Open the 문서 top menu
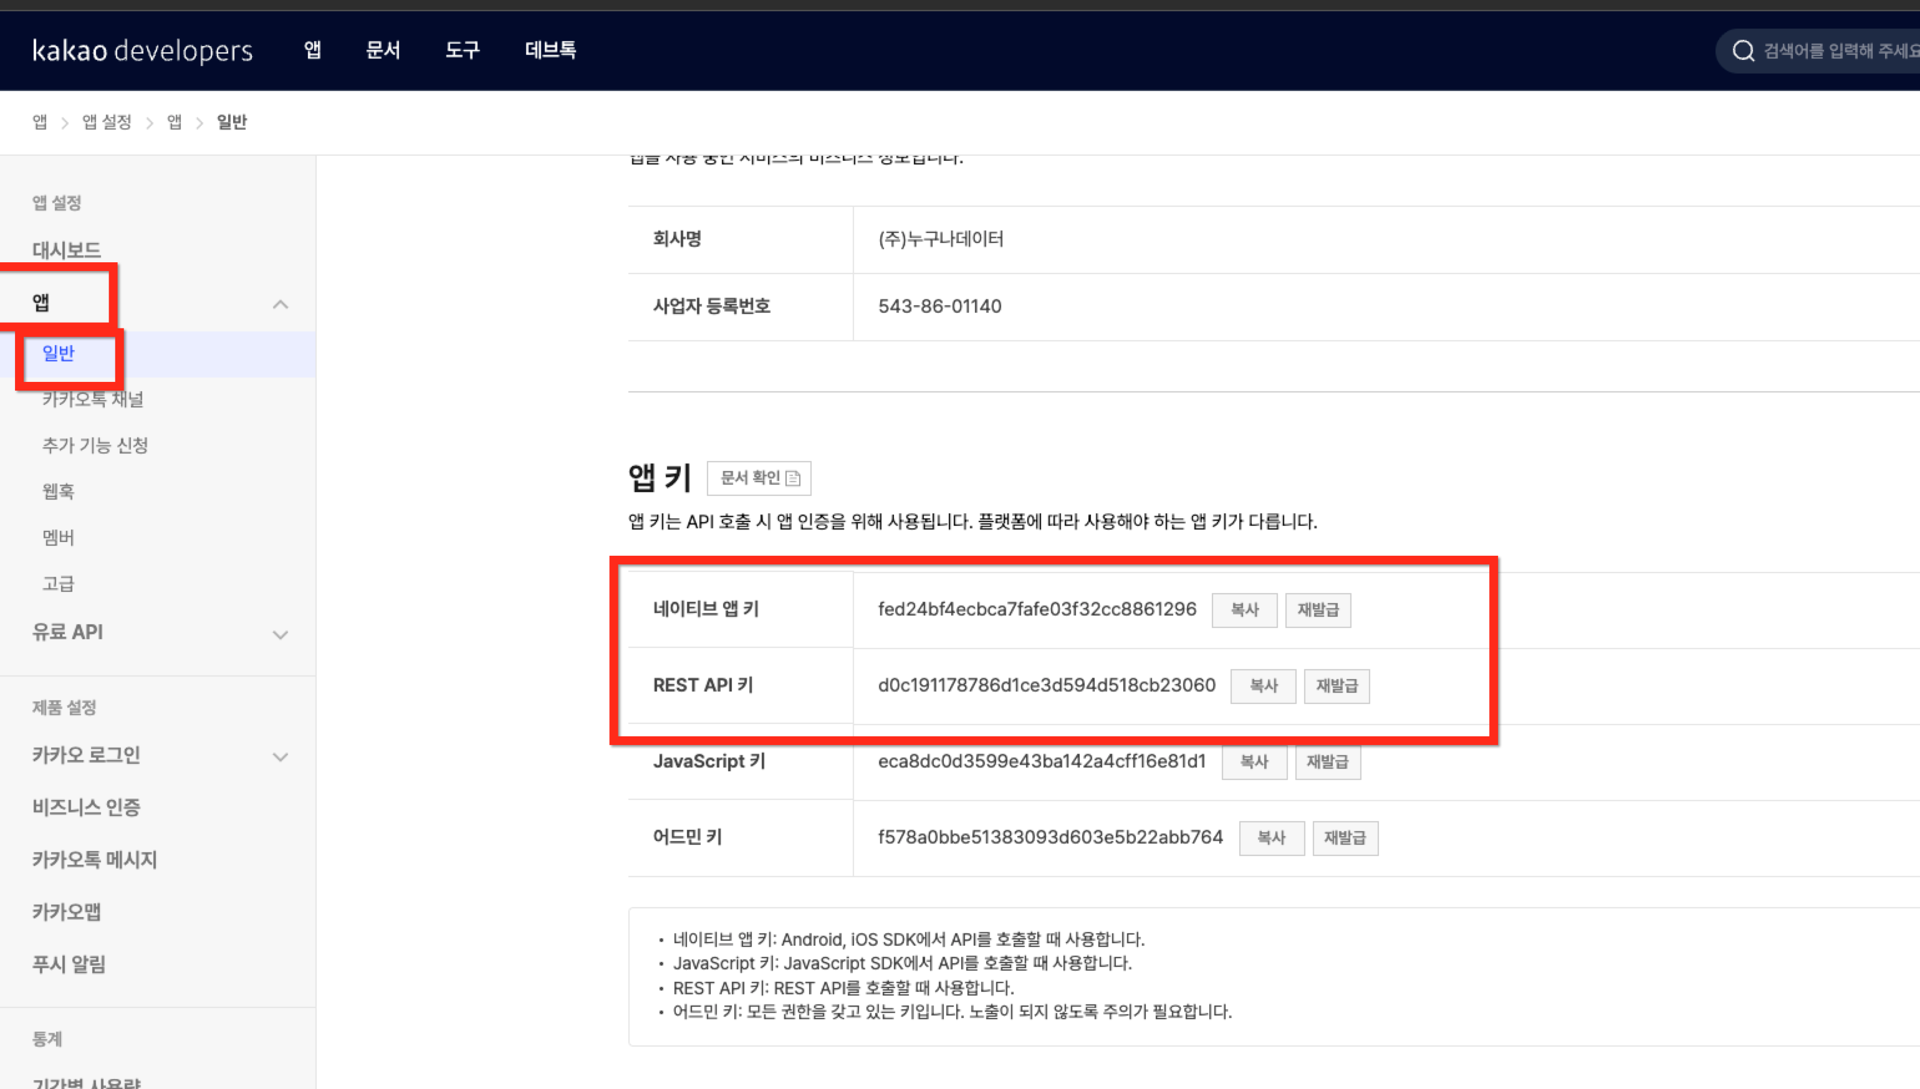1920x1089 pixels. click(x=382, y=51)
